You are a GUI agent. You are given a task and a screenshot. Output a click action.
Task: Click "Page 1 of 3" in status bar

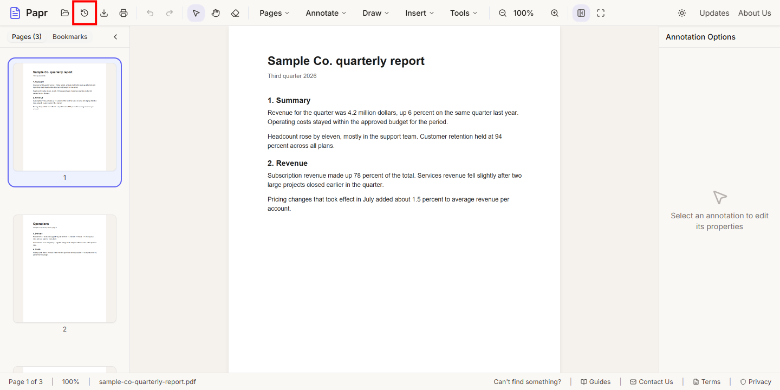point(25,382)
